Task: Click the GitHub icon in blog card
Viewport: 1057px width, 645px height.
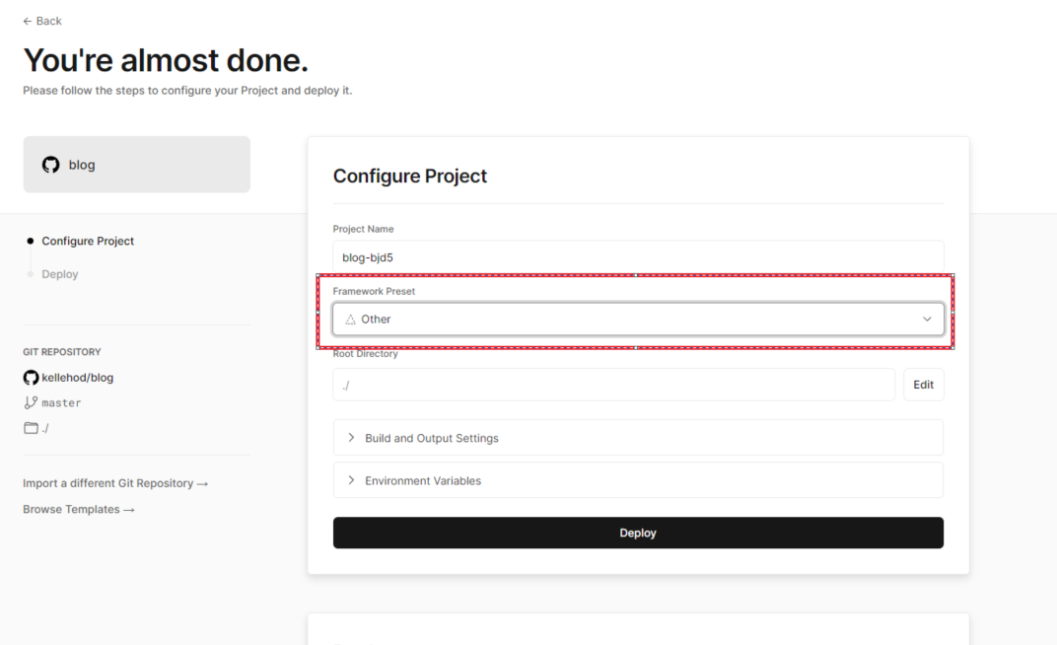Action: [x=50, y=165]
